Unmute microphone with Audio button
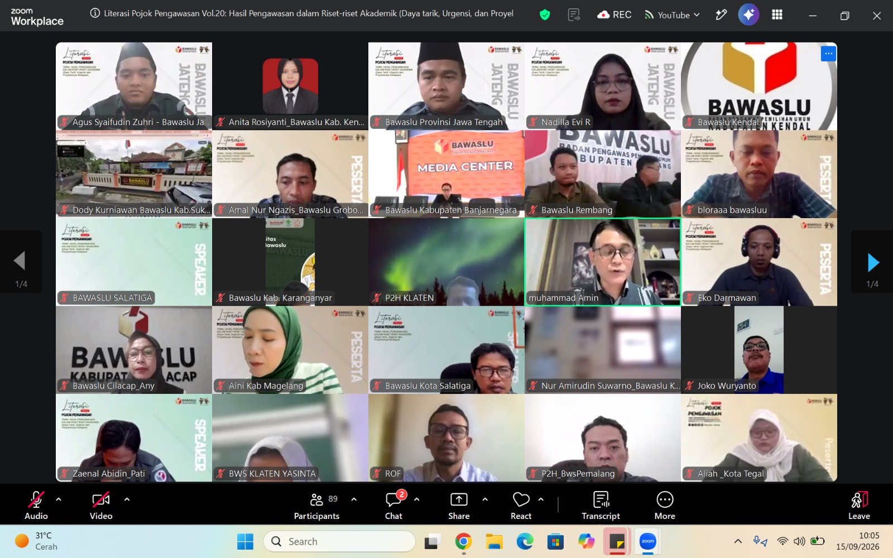The height and width of the screenshot is (558, 893). click(x=36, y=505)
